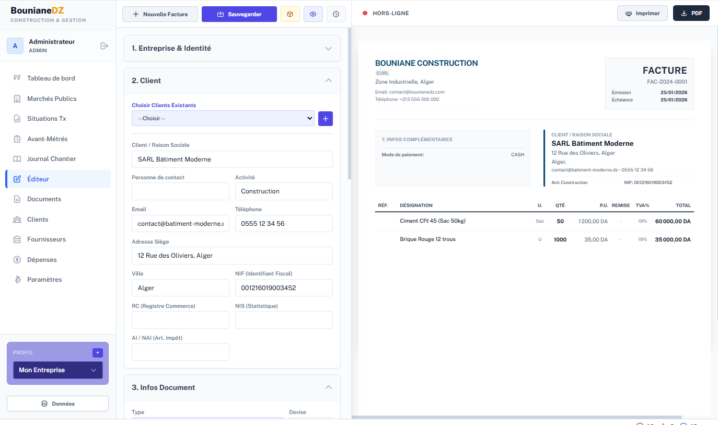
Task: Open the Mon Entreprise profile selector
Action: (57, 370)
